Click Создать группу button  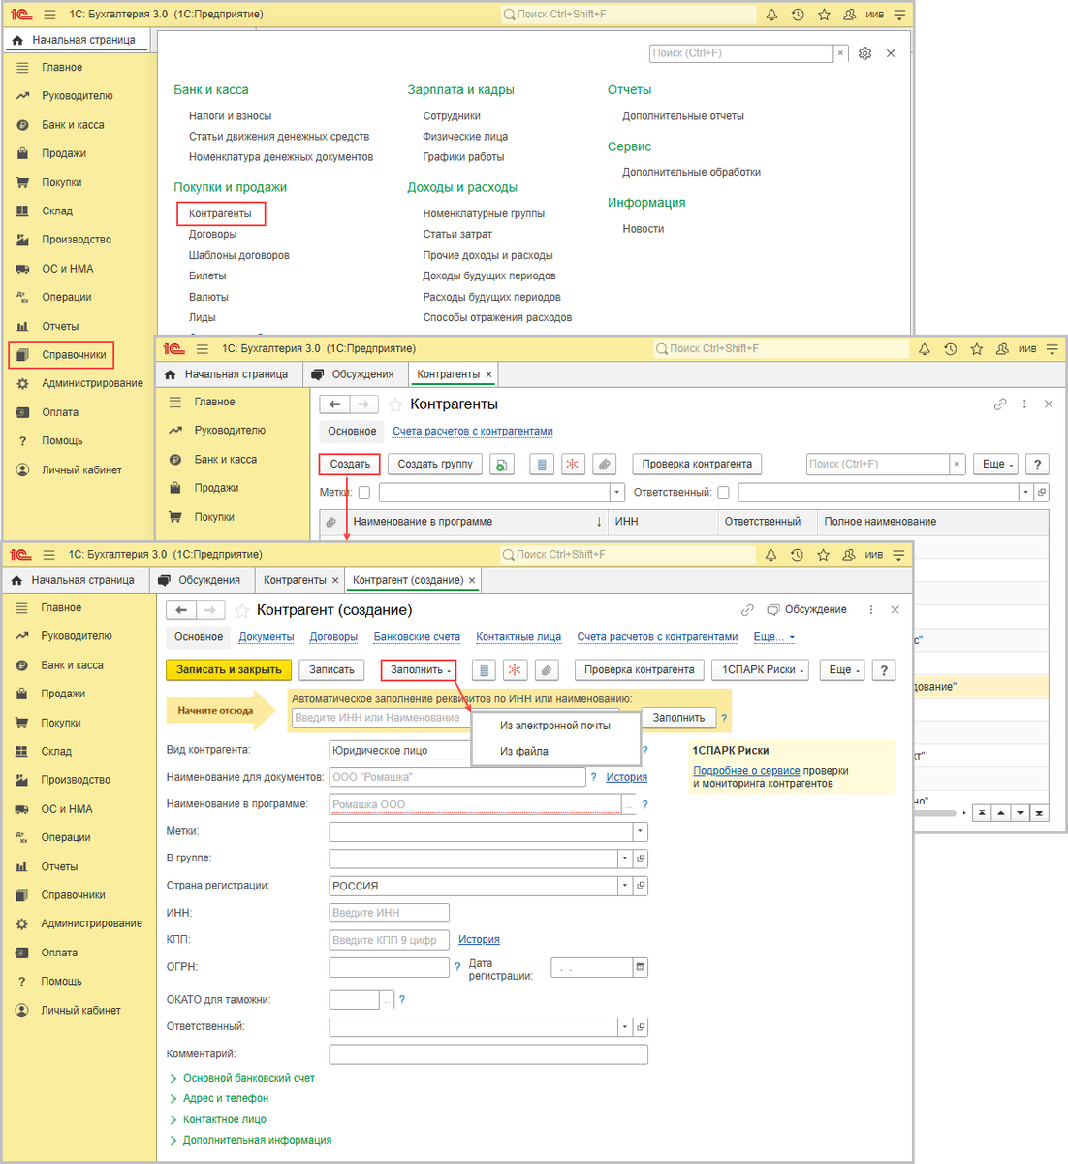pyautogui.click(x=435, y=465)
